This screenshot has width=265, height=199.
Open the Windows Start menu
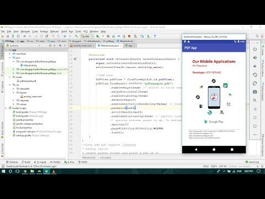point(3,171)
